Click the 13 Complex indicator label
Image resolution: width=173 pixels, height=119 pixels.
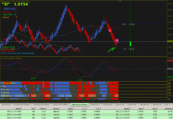[5, 89]
